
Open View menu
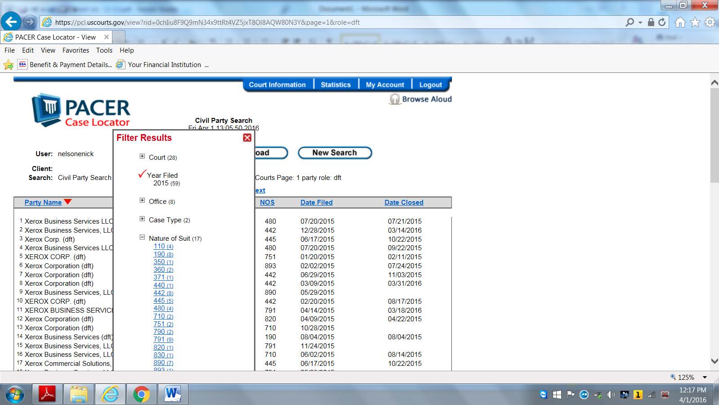point(48,50)
